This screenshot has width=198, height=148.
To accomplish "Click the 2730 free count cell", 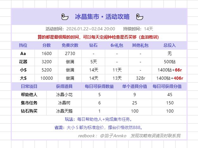I will (70, 53).
